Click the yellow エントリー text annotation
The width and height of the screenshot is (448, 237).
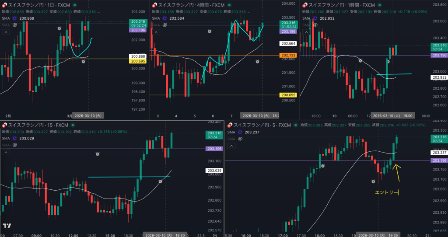(387, 192)
